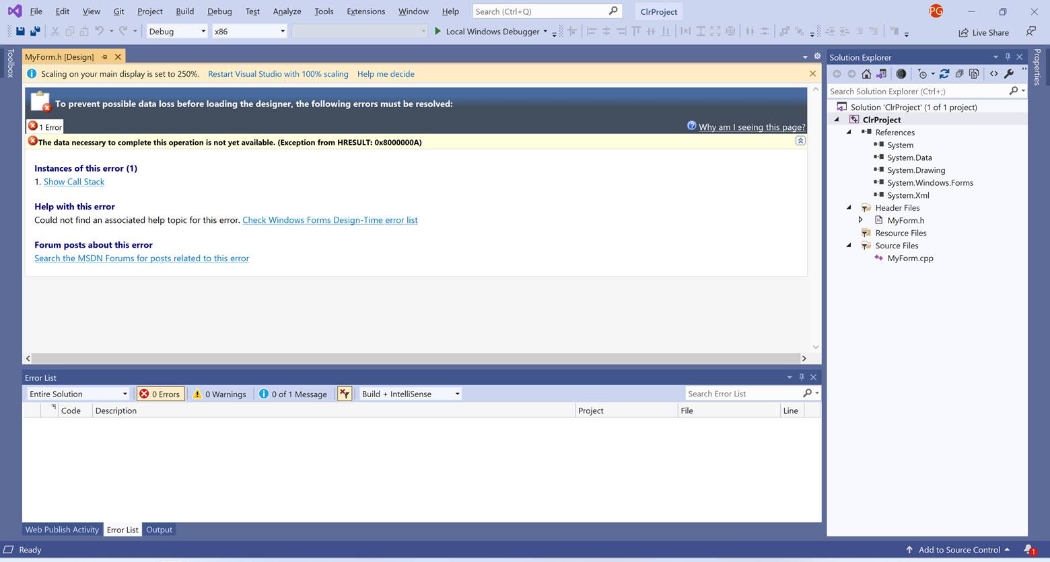The height and width of the screenshot is (562, 1050).
Task: Click the Home icon in Solution Explorer toolbar
Action: 866,74
